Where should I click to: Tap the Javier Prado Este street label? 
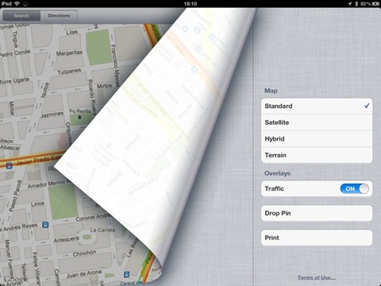point(39,160)
